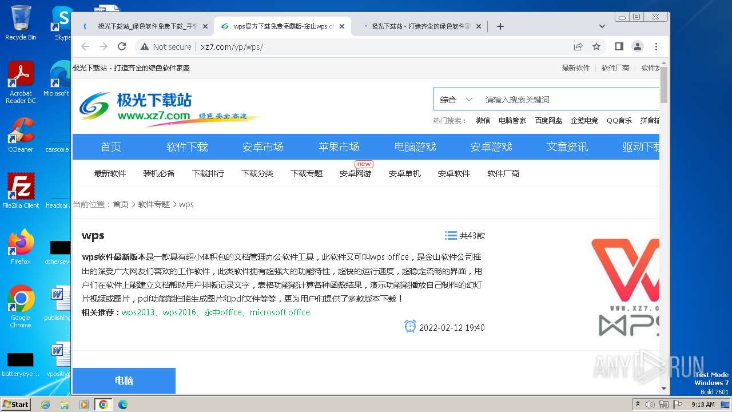
Task: Click the address bar URL xz7.com/yp/wps/
Action: pos(232,47)
